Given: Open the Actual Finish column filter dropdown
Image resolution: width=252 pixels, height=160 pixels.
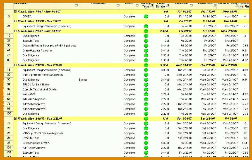Looking at the screenshot, I should click(215, 5).
